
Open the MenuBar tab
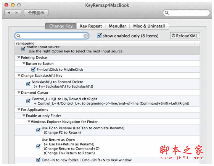(117, 26)
